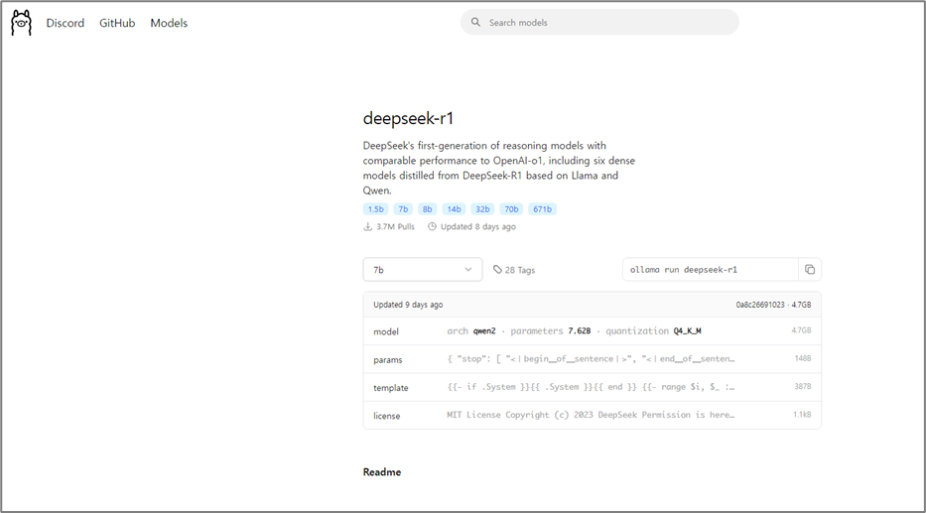Viewport: 926px width, 513px height.
Task: Open the params file row
Action: (x=592, y=359)
